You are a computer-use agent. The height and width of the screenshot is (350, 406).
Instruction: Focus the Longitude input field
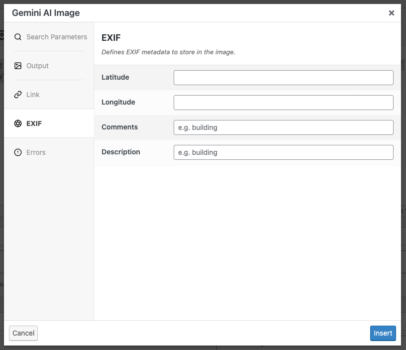click(x=284, y=103)
